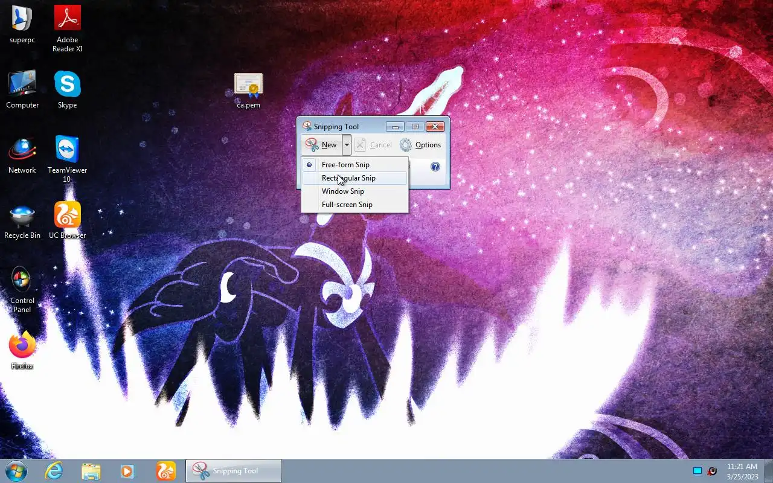773x483 pixels.
Task: Select the superpc desktop icon
Action: 22,25
